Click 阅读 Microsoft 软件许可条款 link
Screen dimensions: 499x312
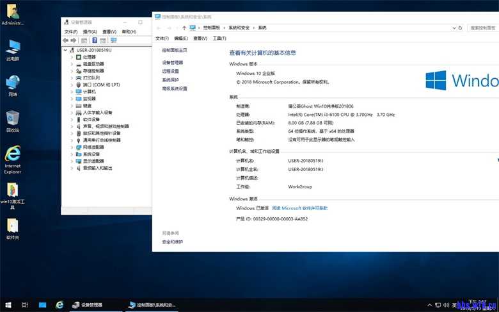tap(299, 208)
